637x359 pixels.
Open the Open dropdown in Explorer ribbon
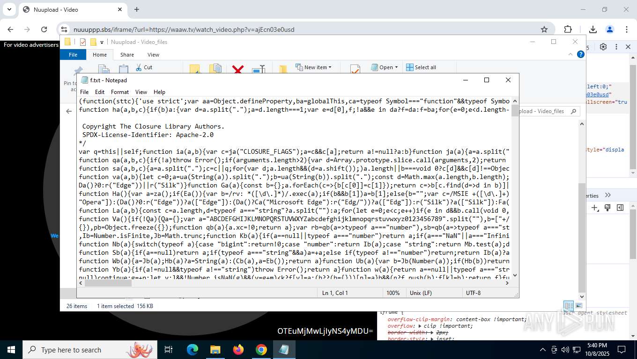[385, 67]
